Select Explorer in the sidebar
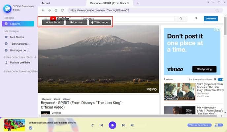This screenshot has width=227, height=132. (x=18, y=24)
